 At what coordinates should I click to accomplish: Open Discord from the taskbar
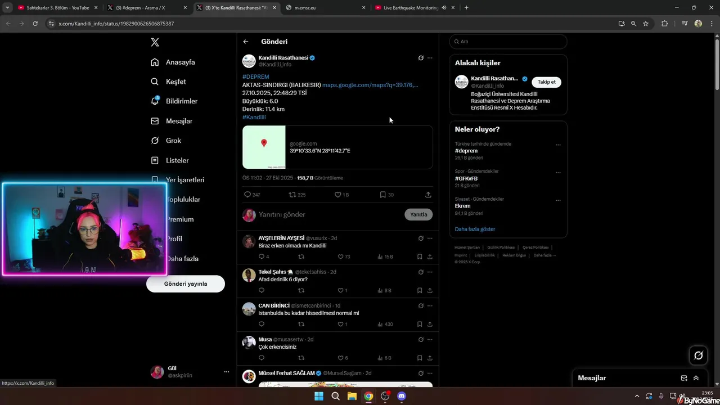(402, 396)
